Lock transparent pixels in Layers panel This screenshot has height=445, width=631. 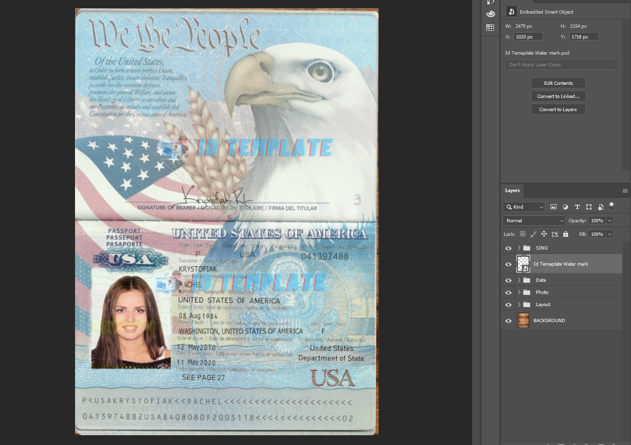point(522,234)
